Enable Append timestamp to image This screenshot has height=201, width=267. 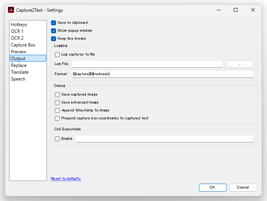(x=57, y=111)
